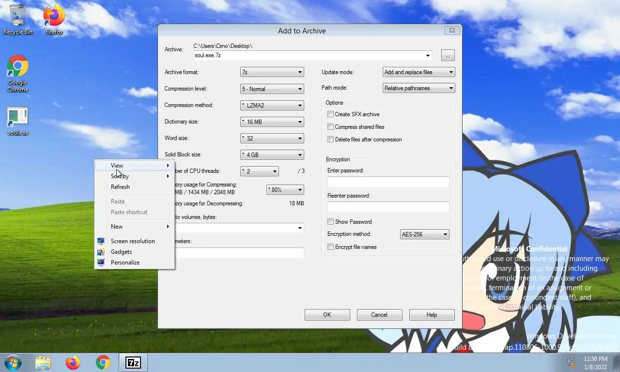620x372 pixels.
Task: Open the Archive format dropdown
Action: tap(272, 72)
